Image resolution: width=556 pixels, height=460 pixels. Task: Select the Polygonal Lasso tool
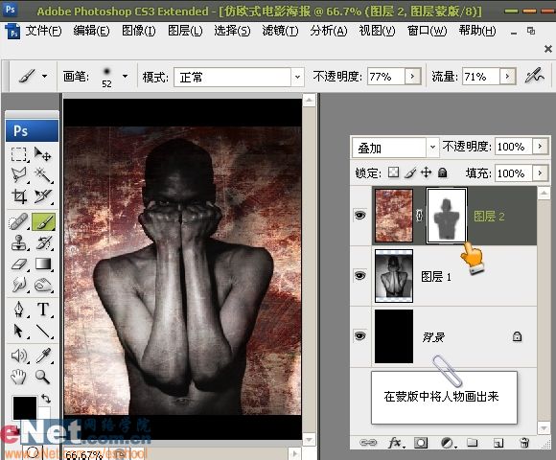click(x=19, y=175)
